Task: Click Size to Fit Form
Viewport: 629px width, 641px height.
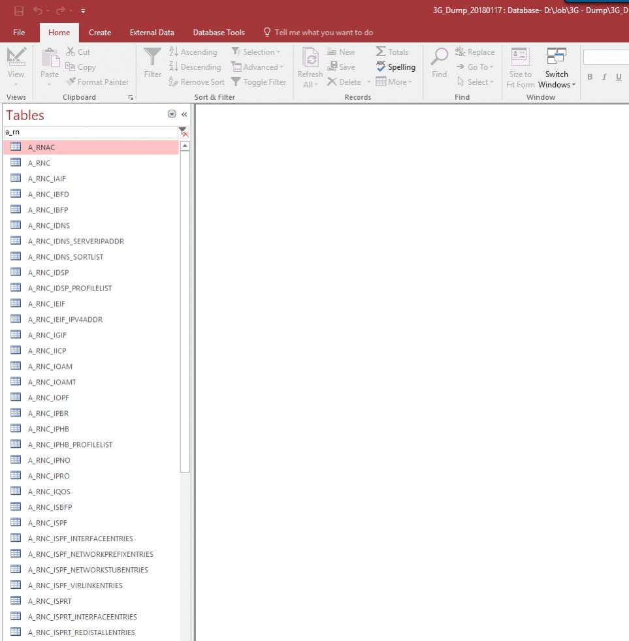Action: click(x=520, y=67)
